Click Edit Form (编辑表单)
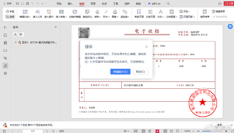The image size is (234, 133). point(218,11)
